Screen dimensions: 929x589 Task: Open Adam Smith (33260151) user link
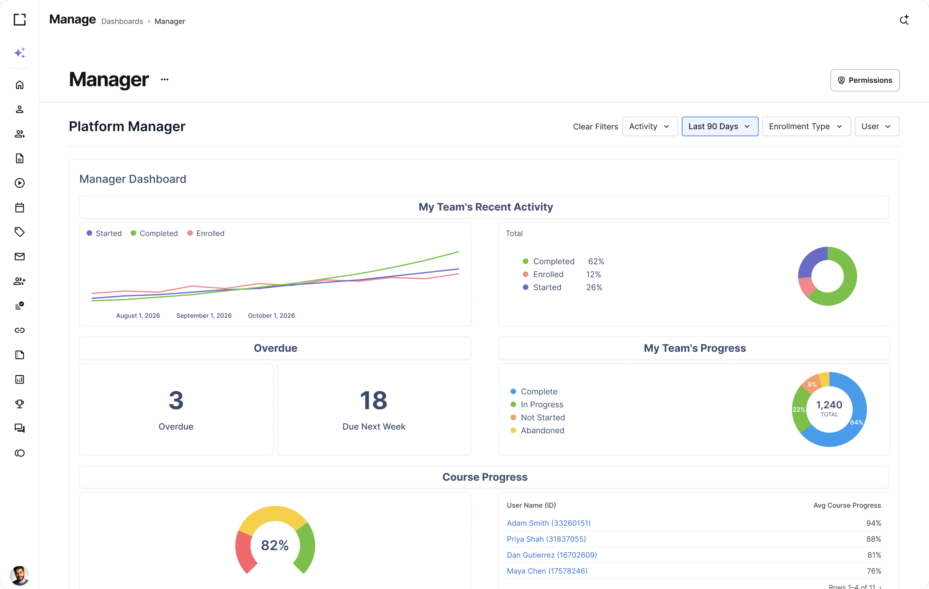pyautogui.click(x=549, y=523)
